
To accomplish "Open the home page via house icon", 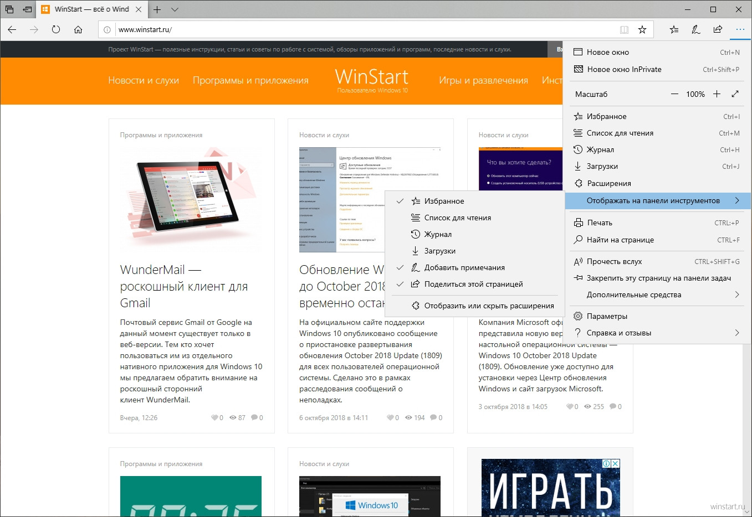I will pos(78,29).
